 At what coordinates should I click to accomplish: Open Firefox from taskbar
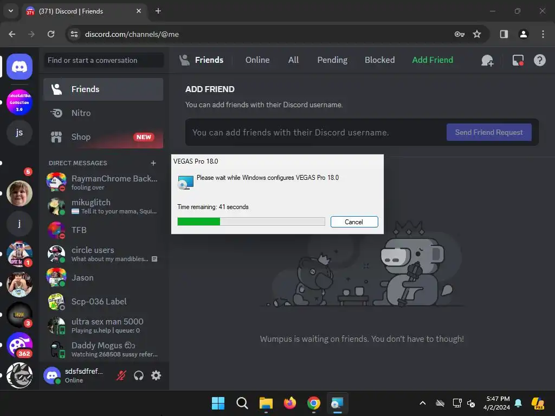point(290,403)
